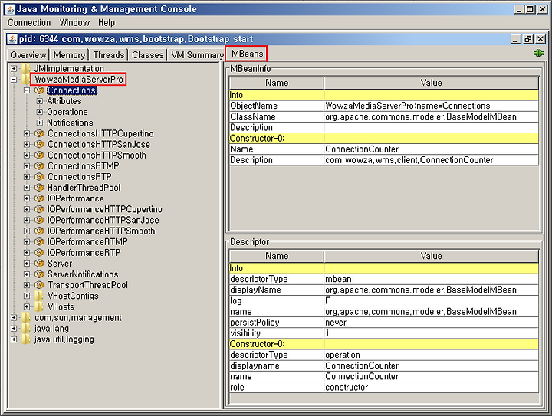
Task: Click the VHostConfigs folder icon
Action: 39,296
